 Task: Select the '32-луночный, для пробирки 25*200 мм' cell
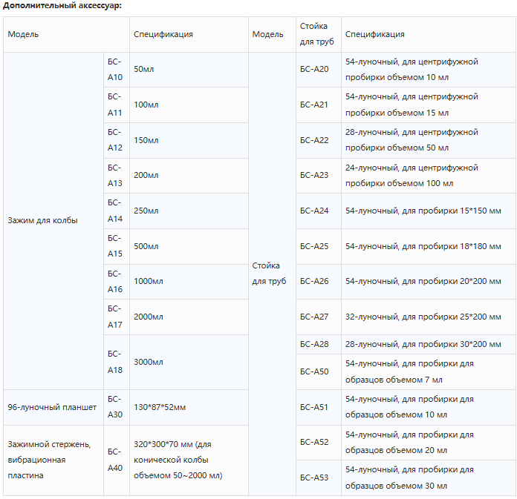(x=429, y=317)
